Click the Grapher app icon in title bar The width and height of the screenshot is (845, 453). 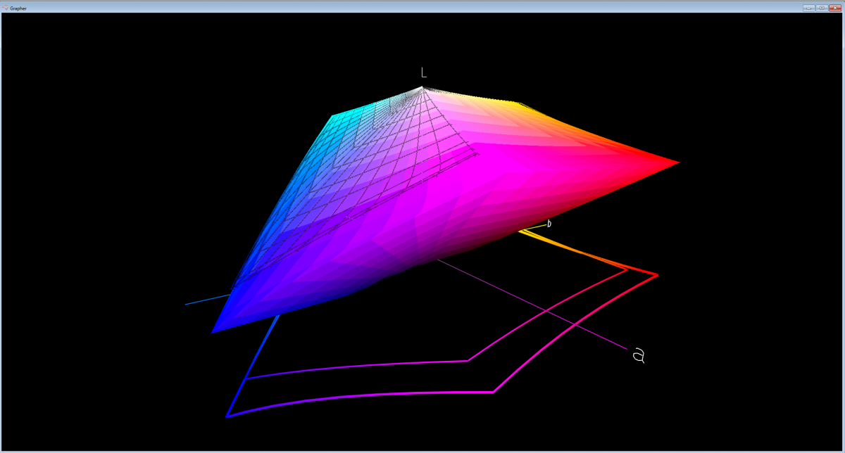[x=5, y=7]
